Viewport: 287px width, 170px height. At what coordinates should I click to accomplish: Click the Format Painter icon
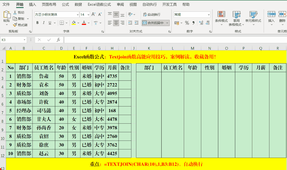coord(14,25)
